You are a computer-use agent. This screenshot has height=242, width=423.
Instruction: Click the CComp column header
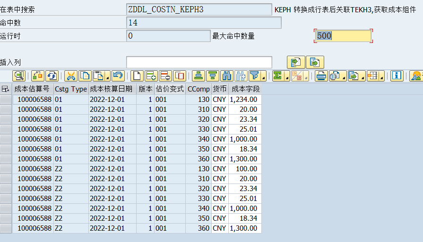[199, 89]
